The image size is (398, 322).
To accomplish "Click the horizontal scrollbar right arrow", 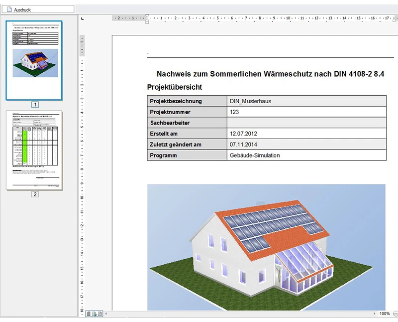I will pos(374,314).
